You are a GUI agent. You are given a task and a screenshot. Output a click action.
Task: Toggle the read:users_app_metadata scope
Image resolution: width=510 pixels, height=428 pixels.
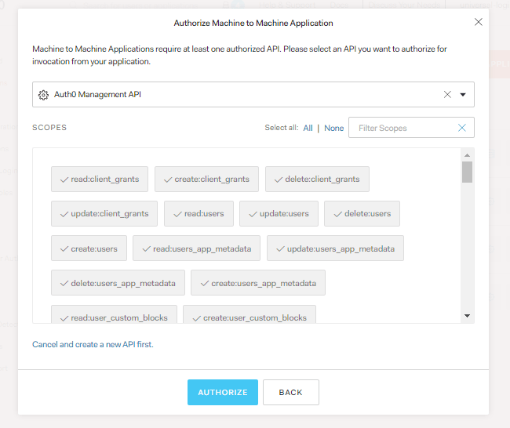tap(196, 248)
